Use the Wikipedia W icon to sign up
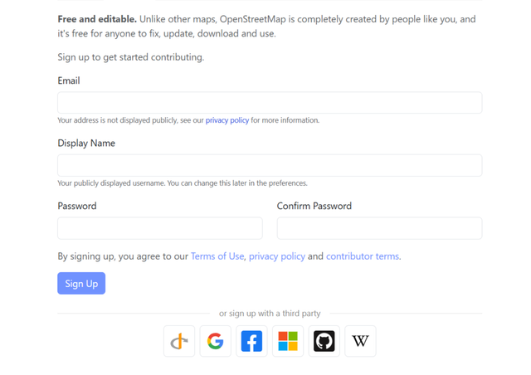 [x=360, y=341]
